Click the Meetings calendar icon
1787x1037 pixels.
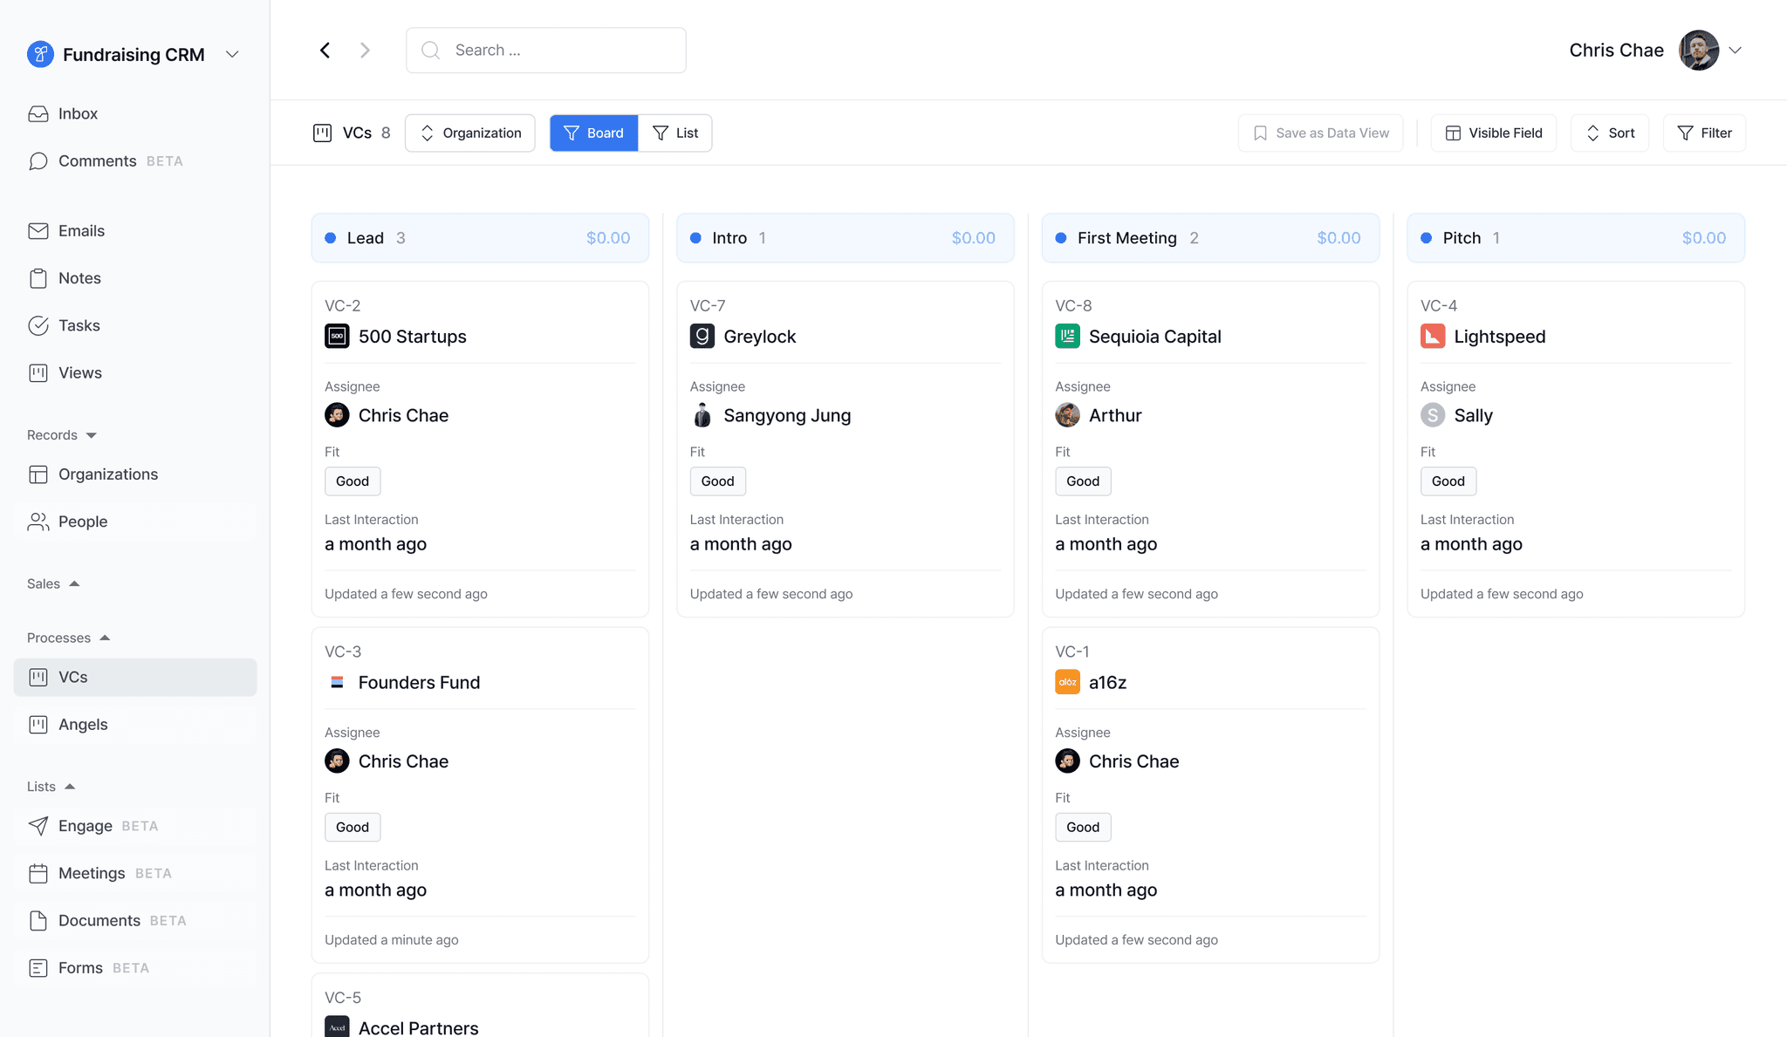38,873
